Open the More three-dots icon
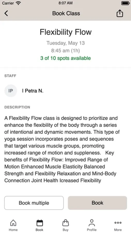 coord(118,223)
